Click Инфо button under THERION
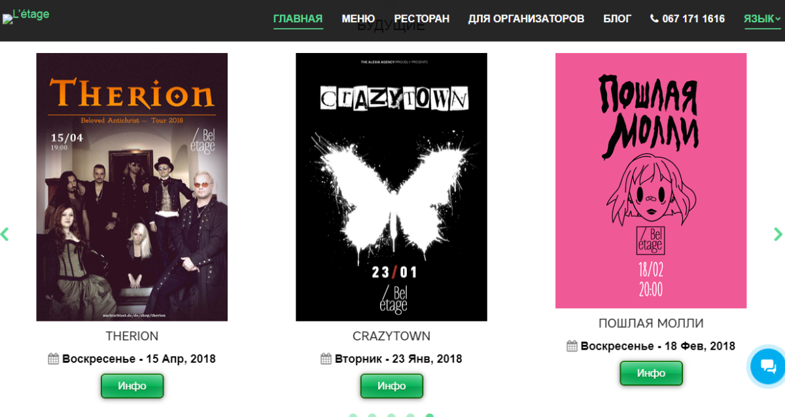Screen dimensions: 785x417 coord(132,386)
